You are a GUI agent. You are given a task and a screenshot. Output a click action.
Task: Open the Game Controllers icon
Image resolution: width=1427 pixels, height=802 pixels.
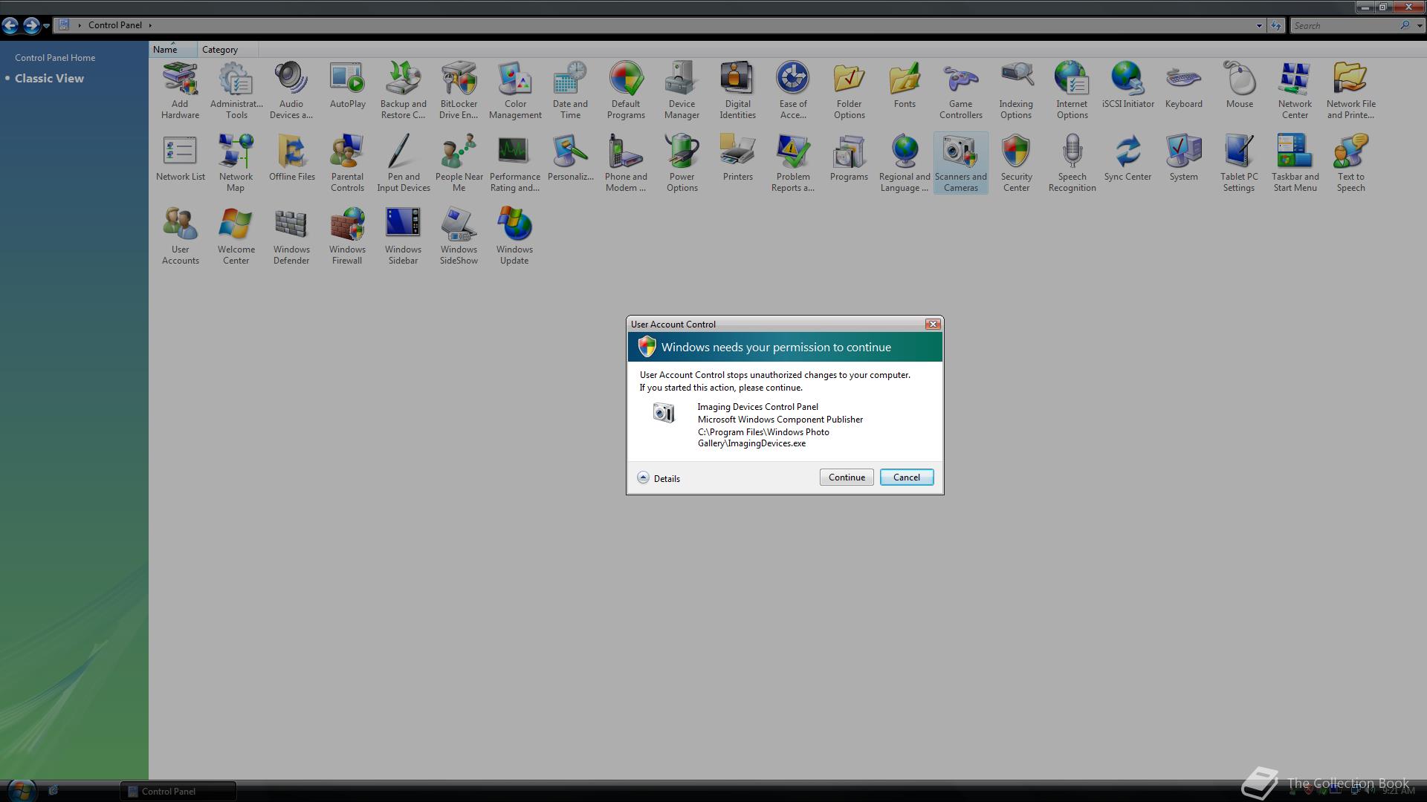tap(960, 90)
